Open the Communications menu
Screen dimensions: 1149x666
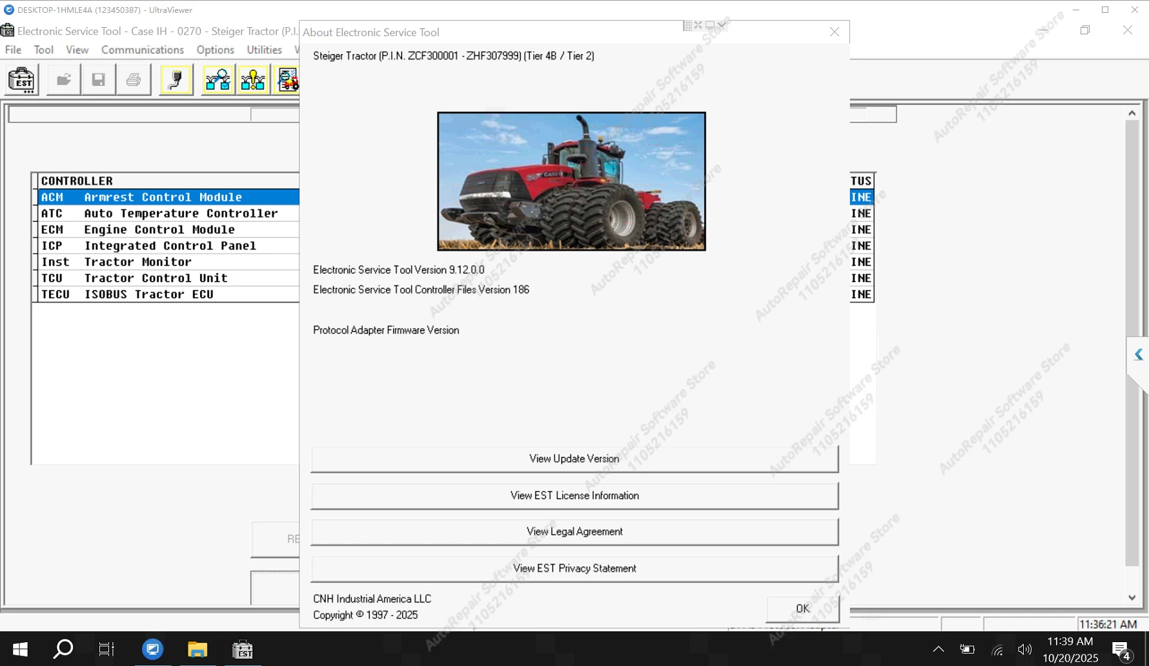(142, 49)
